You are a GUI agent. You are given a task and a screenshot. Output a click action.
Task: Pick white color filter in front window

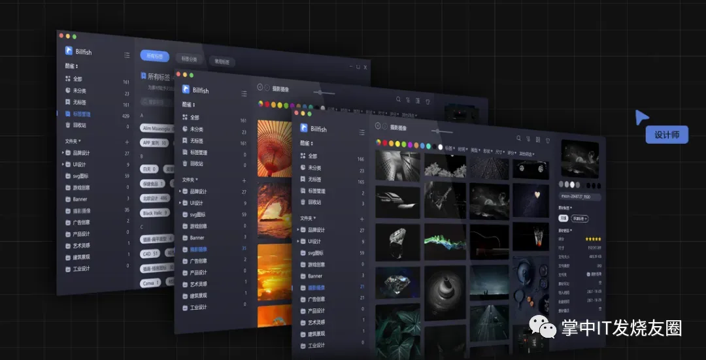[441, 147]
